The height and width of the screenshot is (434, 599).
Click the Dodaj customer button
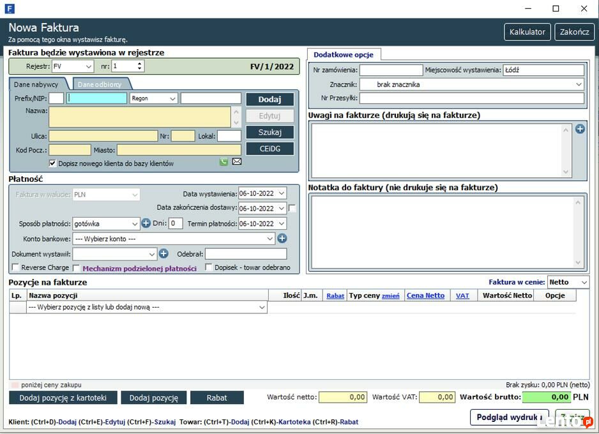pyautogui.click(x=269, y=99)
